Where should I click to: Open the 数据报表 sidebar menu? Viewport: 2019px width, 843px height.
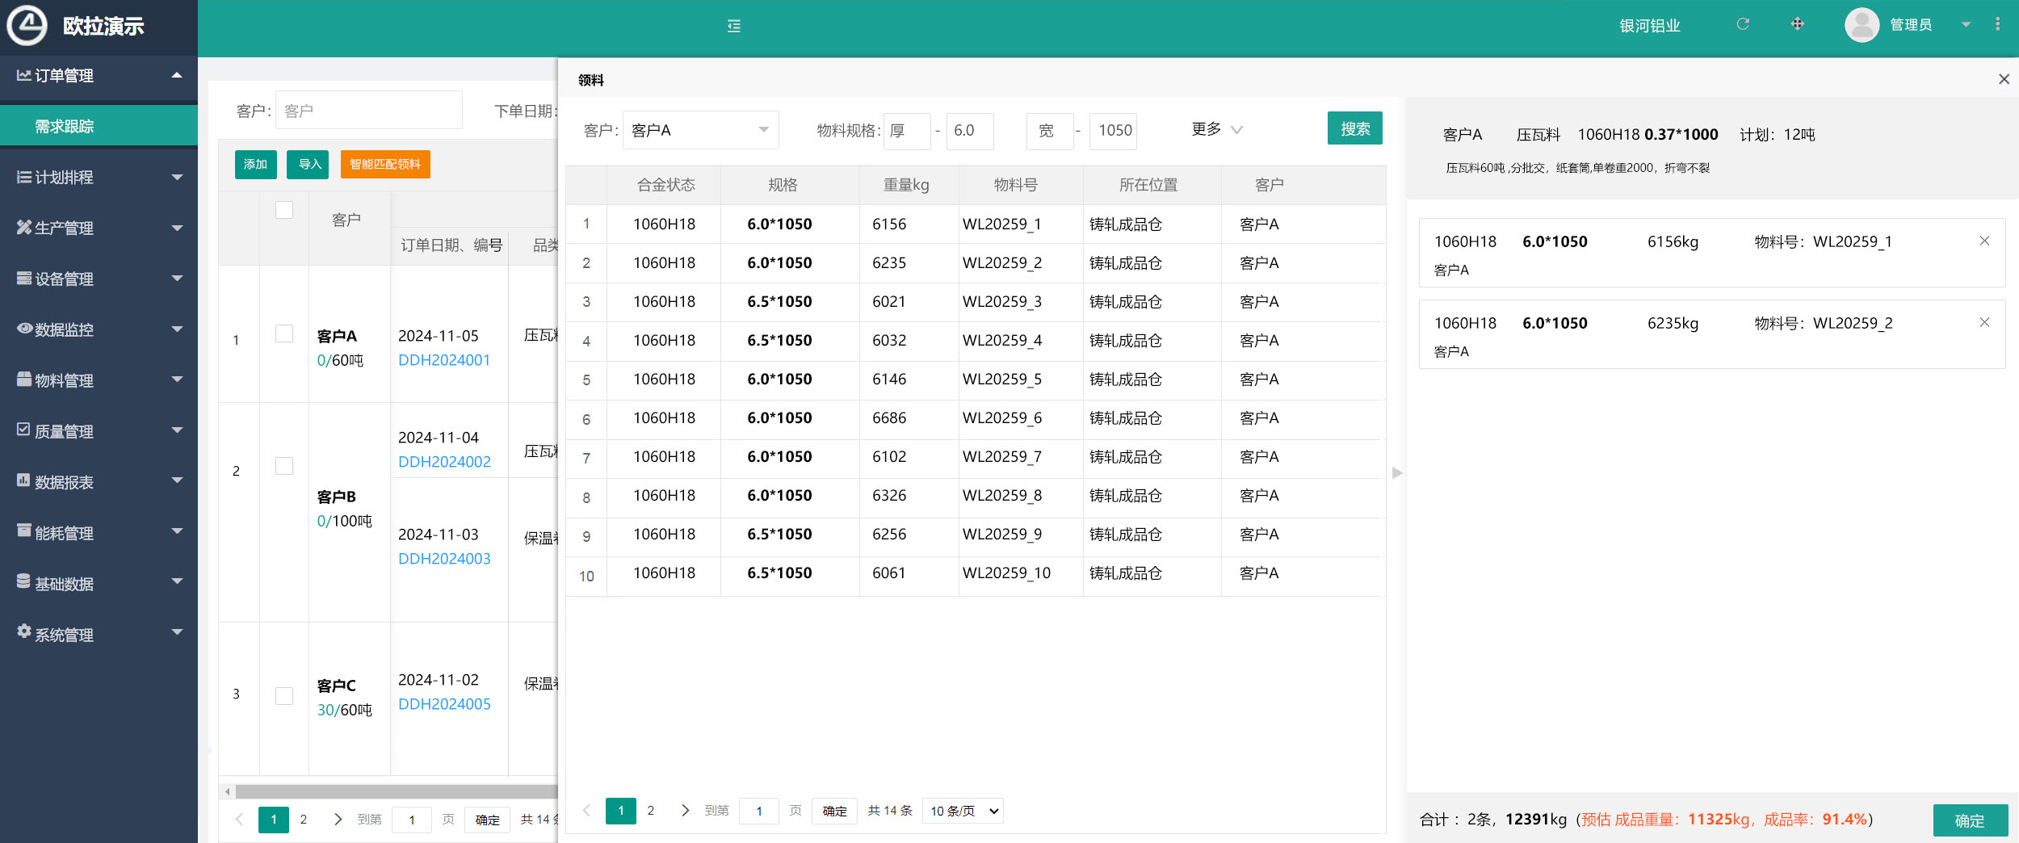99,482
